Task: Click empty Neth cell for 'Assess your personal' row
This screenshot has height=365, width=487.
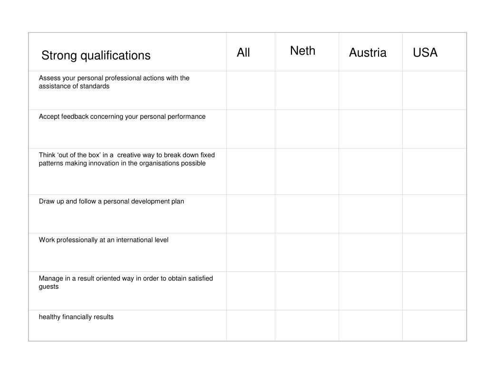Action: 307,90
